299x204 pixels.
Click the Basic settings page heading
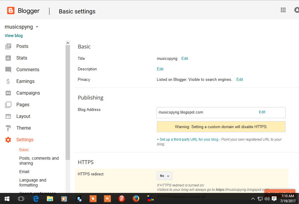point(77,11)
